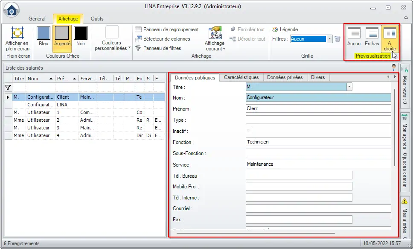Open the Mon agenda calendar side panel
413x249 pixels.
point(405,151)
